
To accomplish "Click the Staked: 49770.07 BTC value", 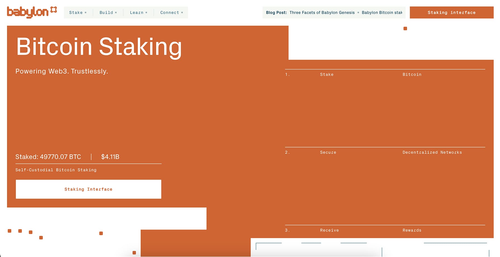I will [48, 157].
